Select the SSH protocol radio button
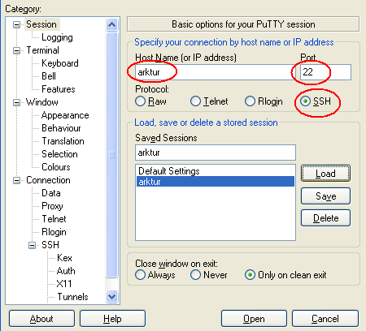Viewport: 366px width, 331px height. pos(305,101)
